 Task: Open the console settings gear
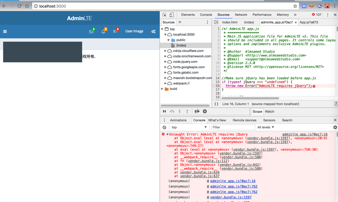coord(335,127)
